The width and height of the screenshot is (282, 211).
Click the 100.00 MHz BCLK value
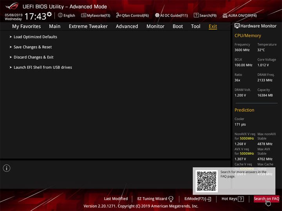[x=243, y=65]
